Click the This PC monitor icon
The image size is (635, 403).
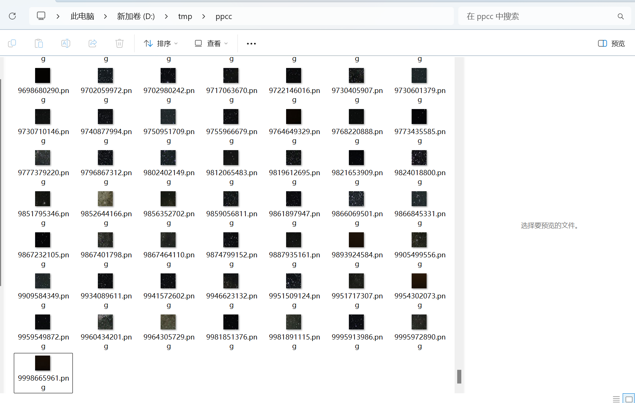click(41, 16)
